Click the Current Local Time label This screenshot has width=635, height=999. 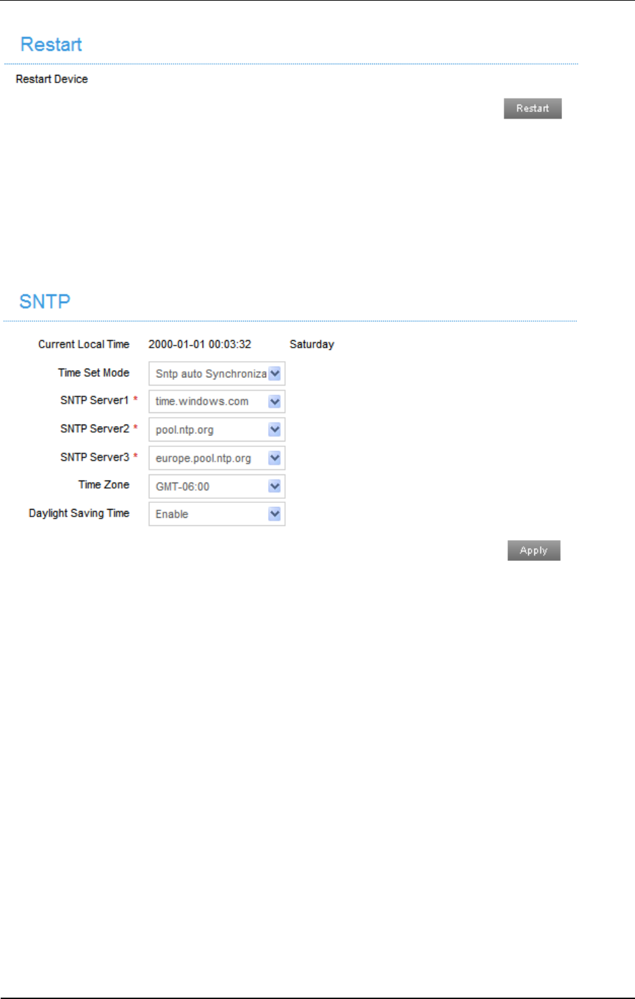coord(84,344)
